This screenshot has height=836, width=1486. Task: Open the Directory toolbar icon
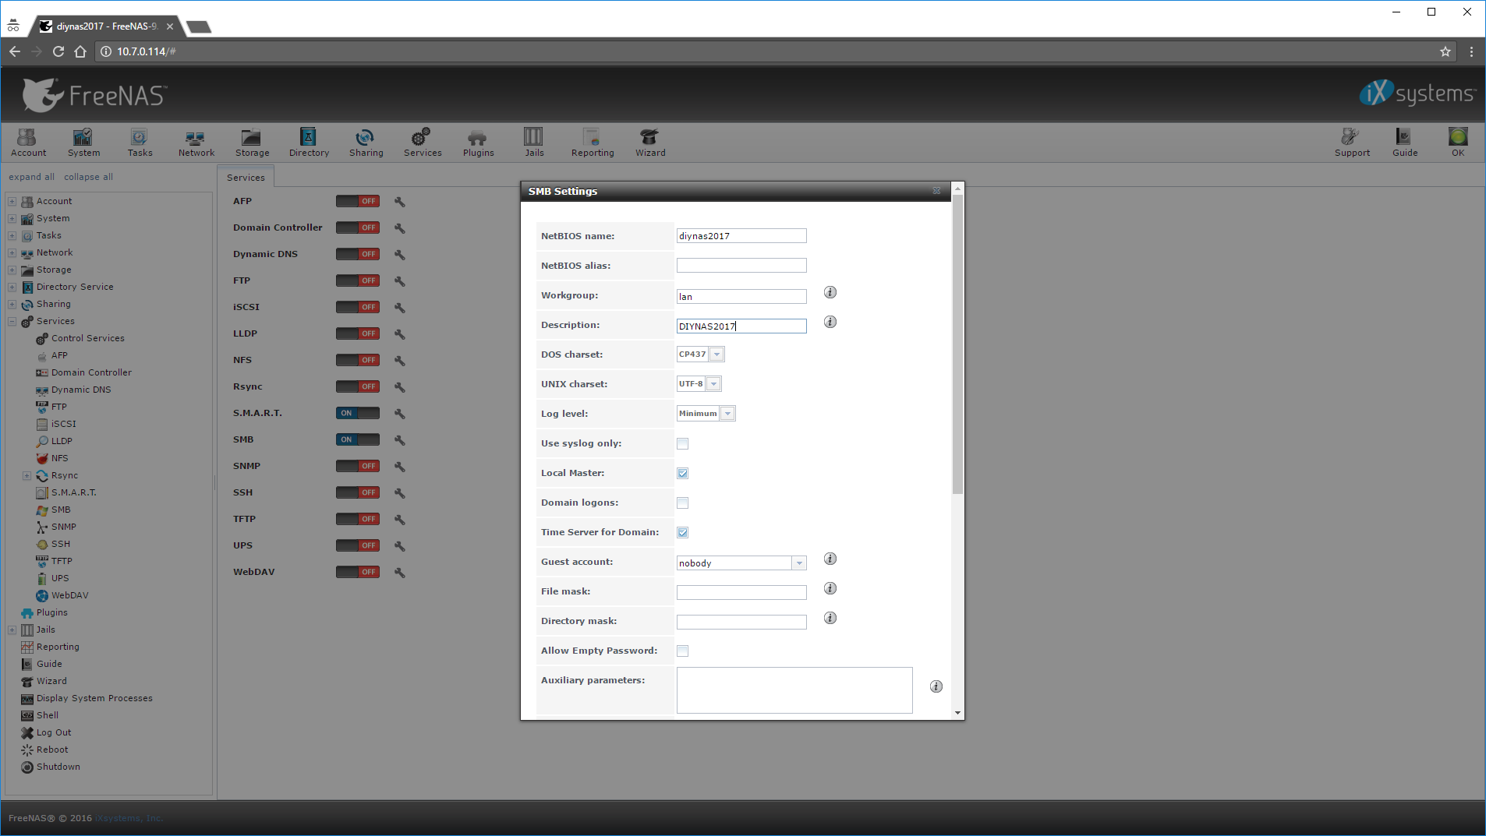coord(309,143)
